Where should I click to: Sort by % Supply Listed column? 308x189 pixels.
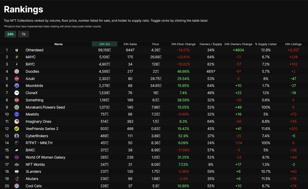pyautogui.click(x=266, y=44)
